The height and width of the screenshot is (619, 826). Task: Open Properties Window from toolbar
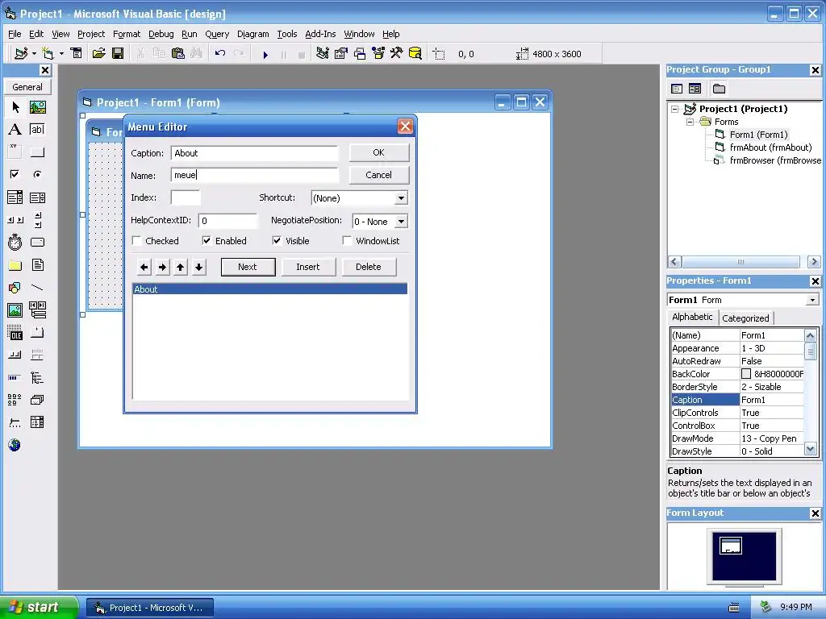341,54
